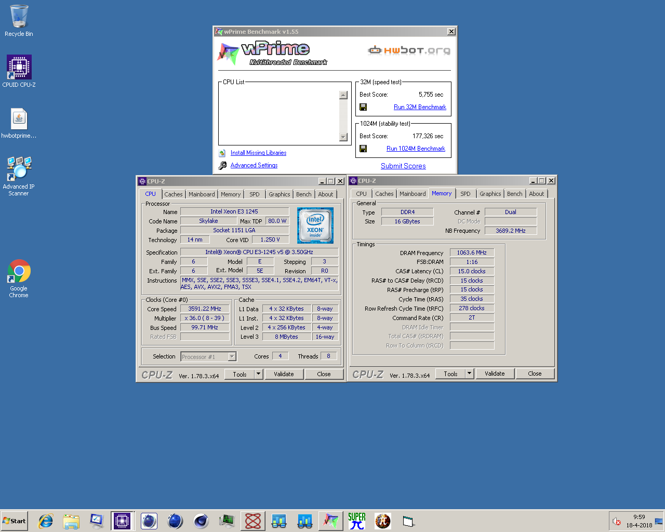Viewport: 665px width, 532px height.
Task: Open the Install Missing Libraries link
Action: point(258,153)
